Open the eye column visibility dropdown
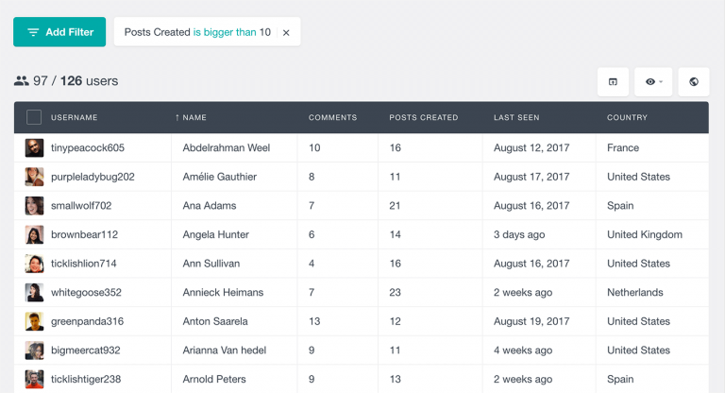The height and width of the screenshot is (393, 725). point(653,82)
